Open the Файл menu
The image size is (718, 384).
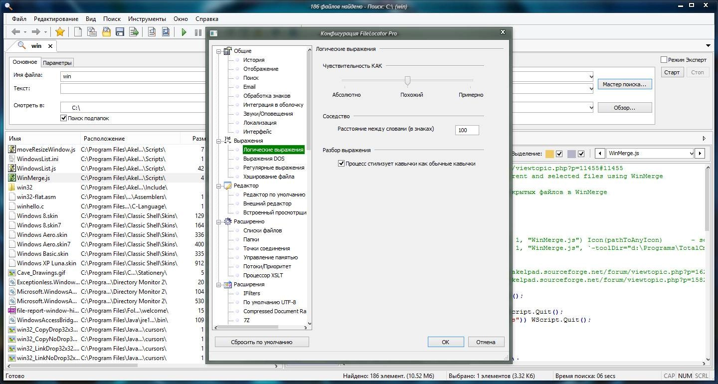pyautogui.click(x=19, y=18)
